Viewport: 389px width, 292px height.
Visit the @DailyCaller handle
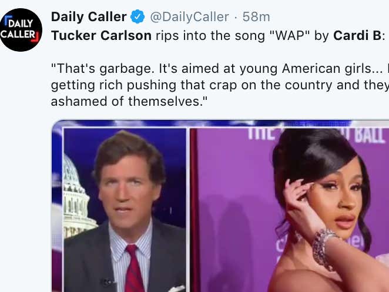pyautogui.click(x=190, y=17)
